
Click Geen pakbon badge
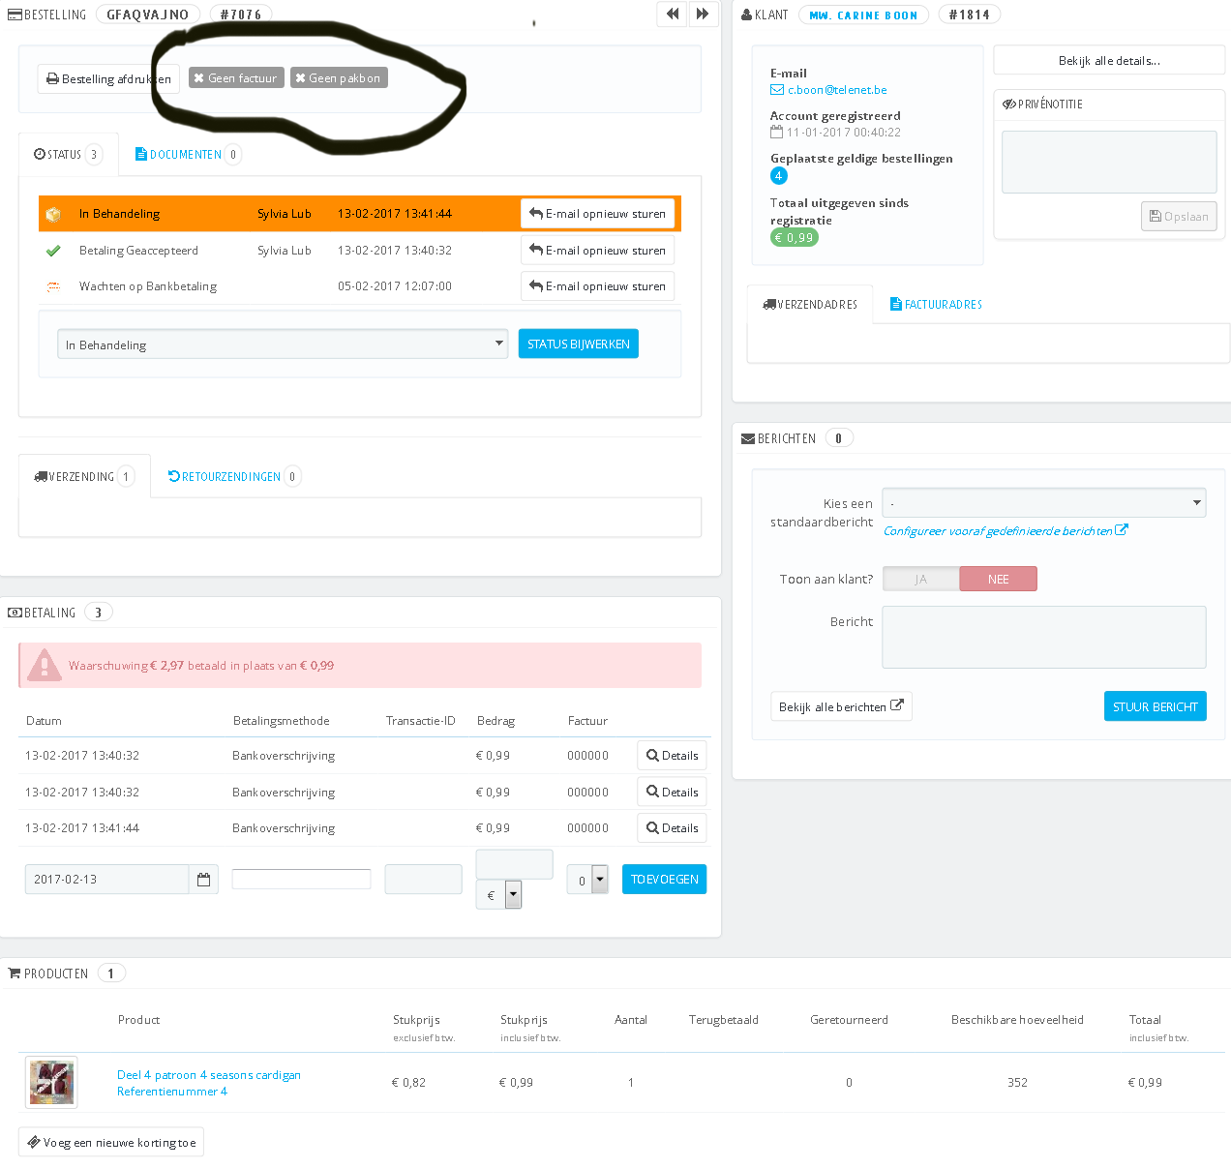click(x=339, y=78)
